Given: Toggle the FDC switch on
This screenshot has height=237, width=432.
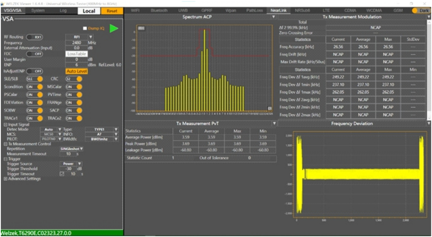Looking at the screenshot, I should [x=34, y=54].
